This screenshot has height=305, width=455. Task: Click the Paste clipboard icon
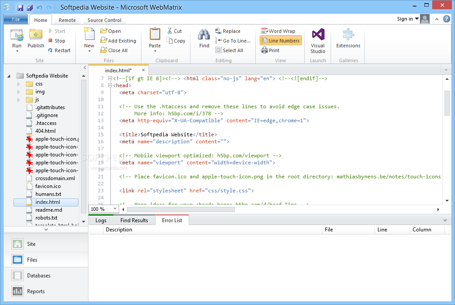155,35
